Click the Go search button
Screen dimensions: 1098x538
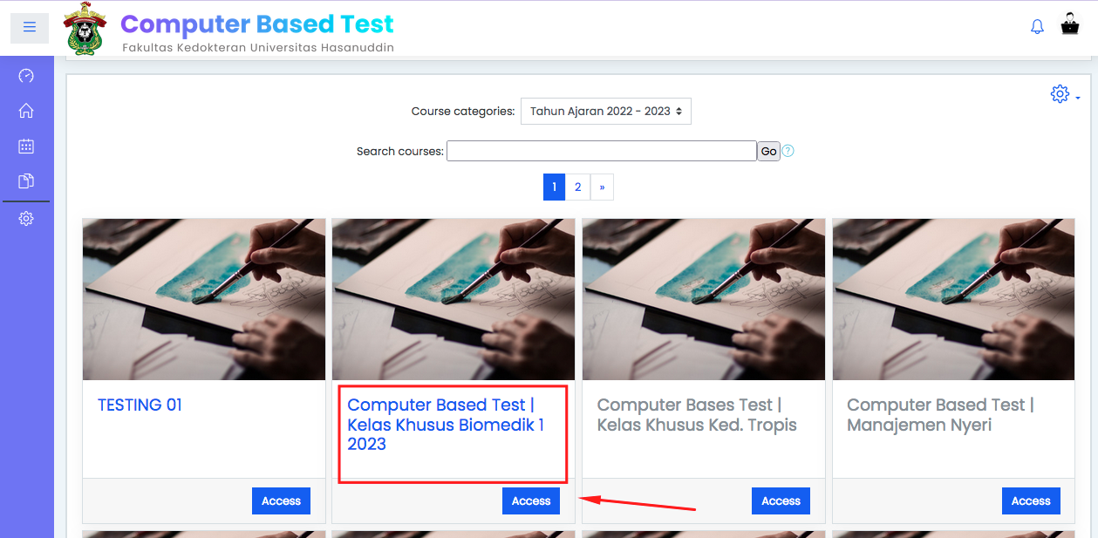coord(768,151)
